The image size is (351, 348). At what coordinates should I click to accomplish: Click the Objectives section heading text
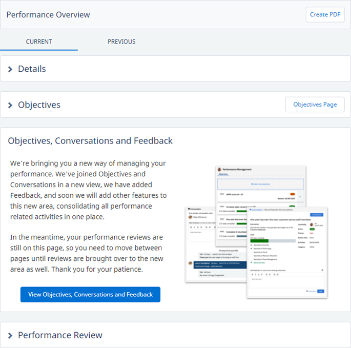(39, 105)
